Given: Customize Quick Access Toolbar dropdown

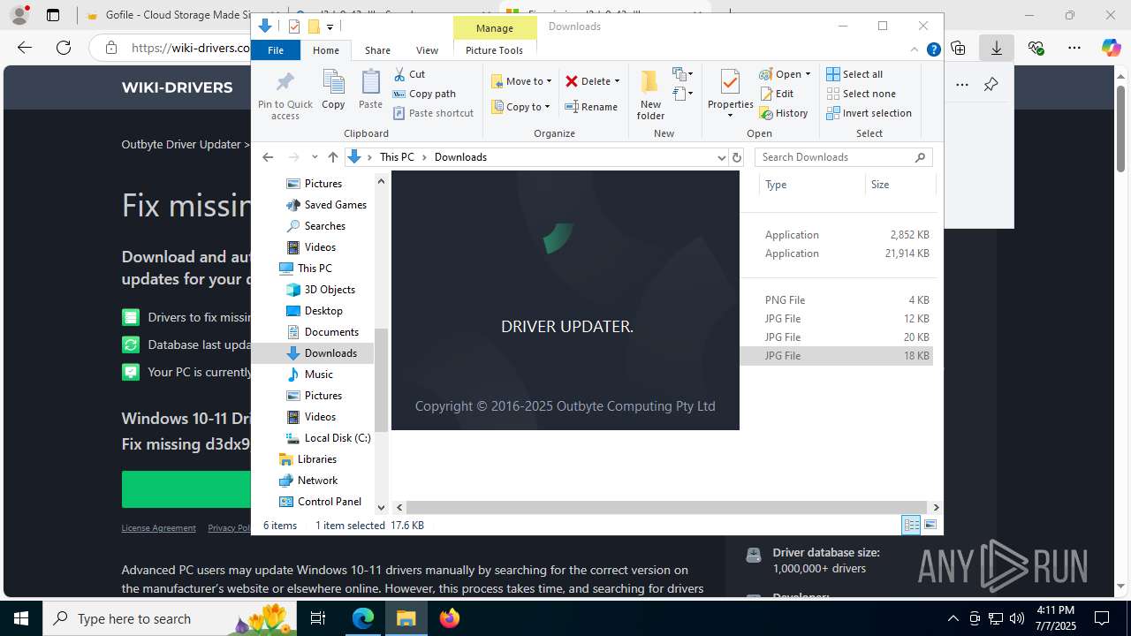Looking at the screenshot, I should coord(330,27).
